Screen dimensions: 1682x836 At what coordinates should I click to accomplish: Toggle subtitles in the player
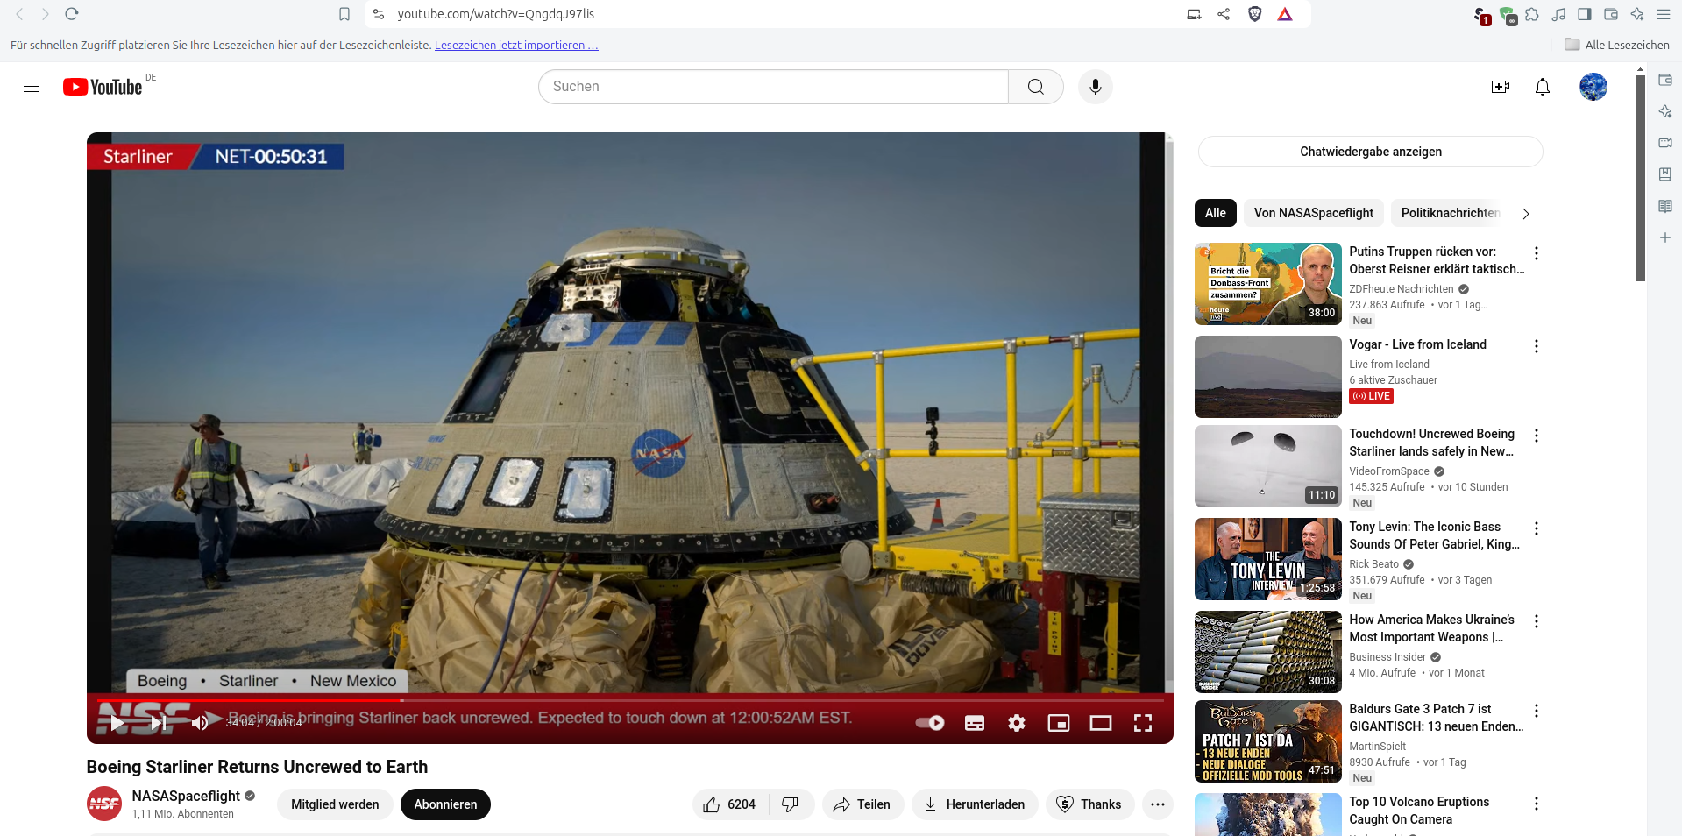pyautogui.click(x=975, y=723)
